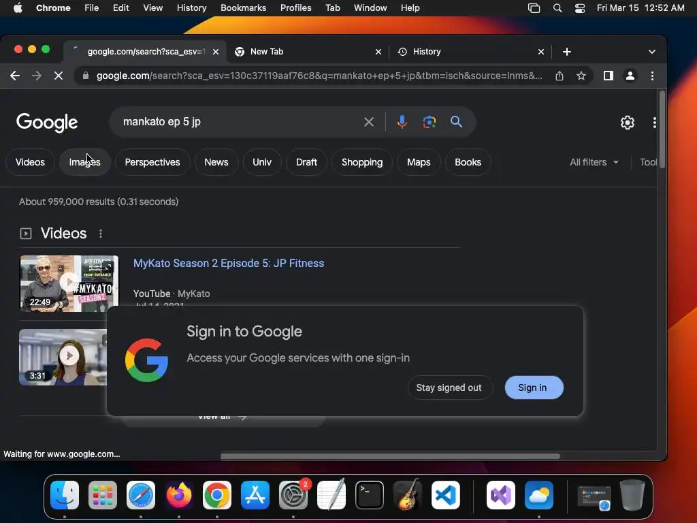Screen dimensions: 697x523
Task: Select the Univ filter chip
Action: click(x=262, y=162)
